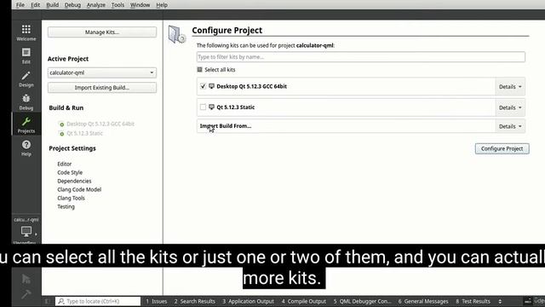
Task: Select the Projects mode wrench icon
Action: pyautogui.click(x=26, y=121)
